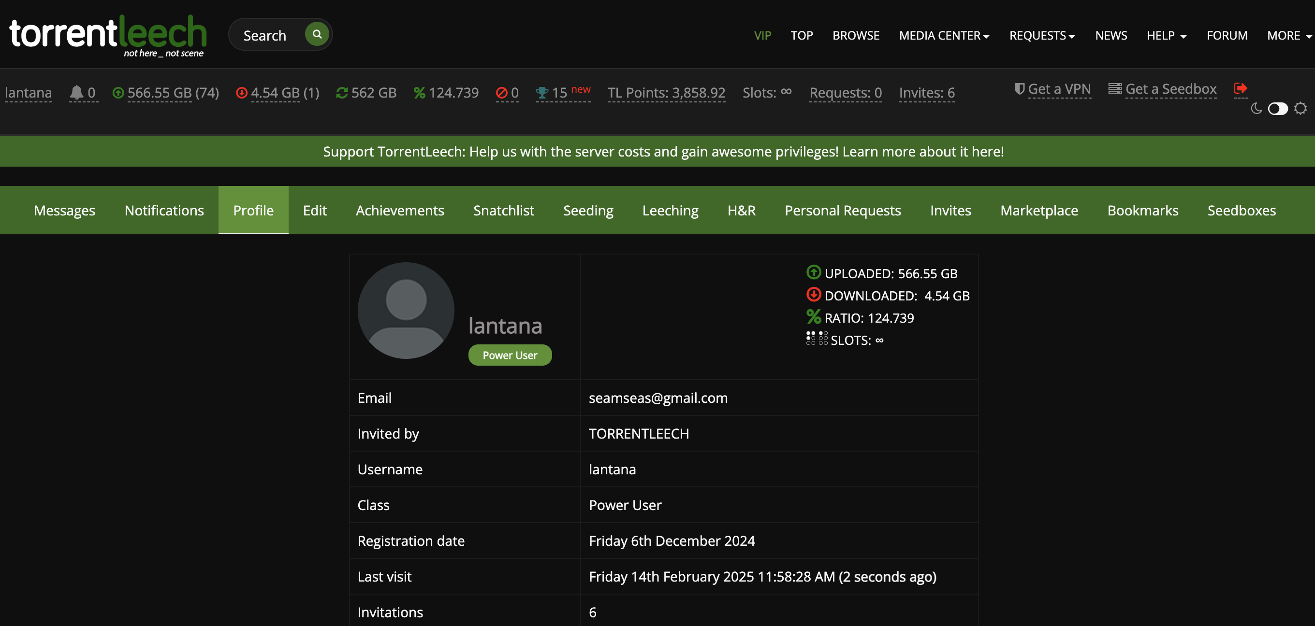
Task: Open the Snatchlist tab
Action: [503, 210]
